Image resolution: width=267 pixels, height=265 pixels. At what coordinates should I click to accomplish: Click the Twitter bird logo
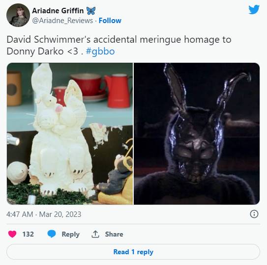point(254,10)
